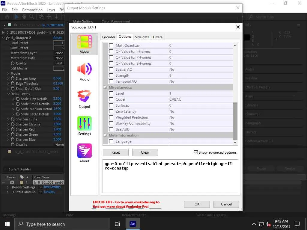Enable the Max. Quantizer checkbox
307x230 pixels.
pos(111,46)
